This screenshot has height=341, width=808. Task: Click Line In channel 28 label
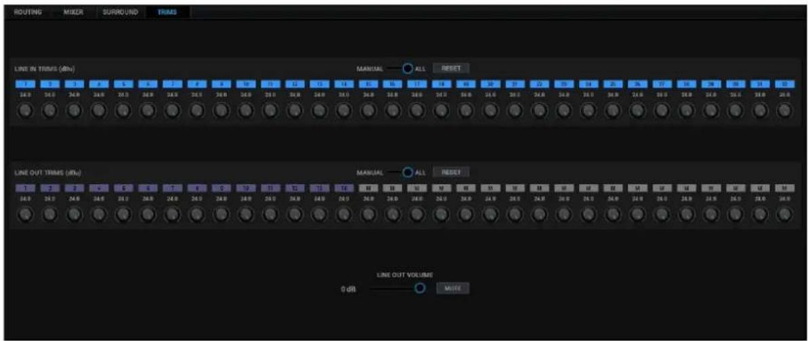point(687,83)
